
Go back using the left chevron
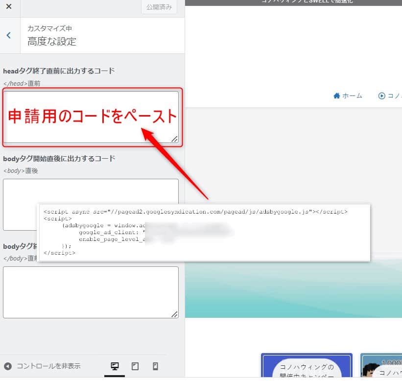pos(9,35)
